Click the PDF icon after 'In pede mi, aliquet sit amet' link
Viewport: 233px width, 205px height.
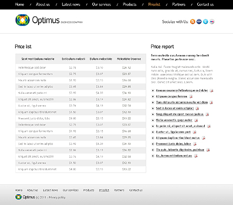pos(209,126)
